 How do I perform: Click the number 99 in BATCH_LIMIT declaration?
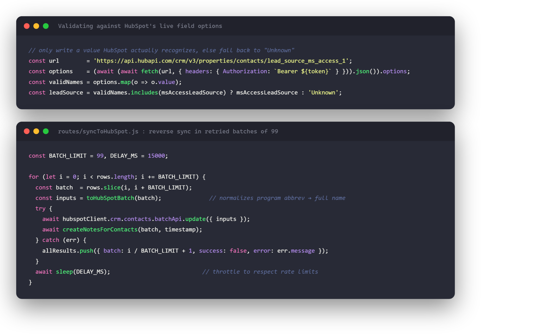tap(100, 156)
